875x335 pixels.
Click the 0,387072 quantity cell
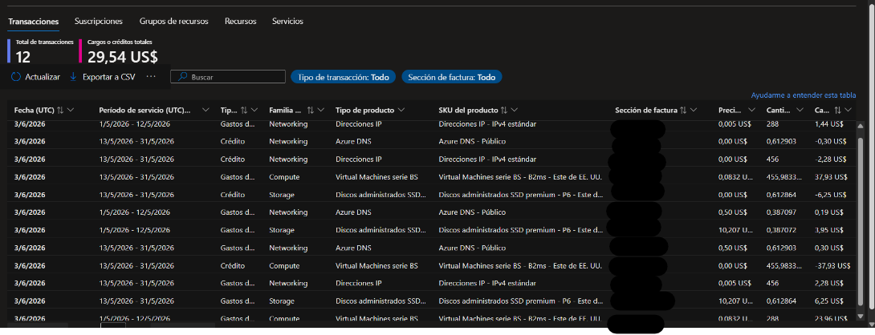pyautogui.click(x=781, y=230)
